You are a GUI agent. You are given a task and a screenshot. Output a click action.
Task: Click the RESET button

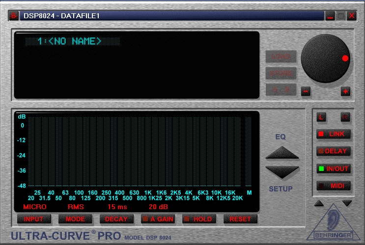coord(240,219)
